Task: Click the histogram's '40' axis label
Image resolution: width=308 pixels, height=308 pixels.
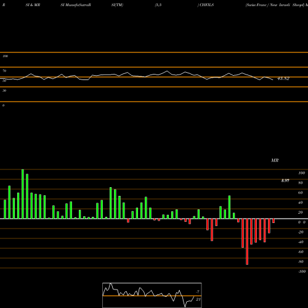Action: (x=301, y=203)
